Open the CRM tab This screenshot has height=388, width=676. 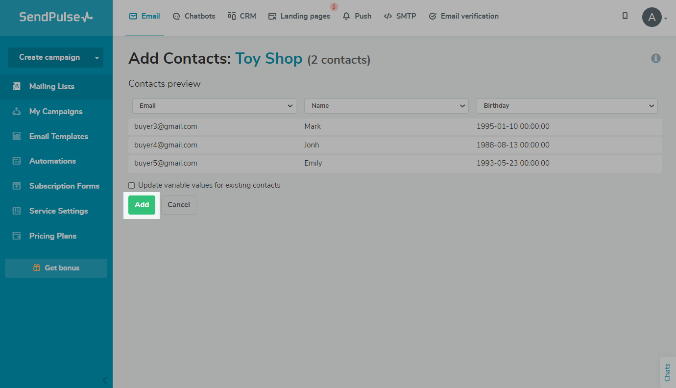pyautogui.click(x=242, y=16)
